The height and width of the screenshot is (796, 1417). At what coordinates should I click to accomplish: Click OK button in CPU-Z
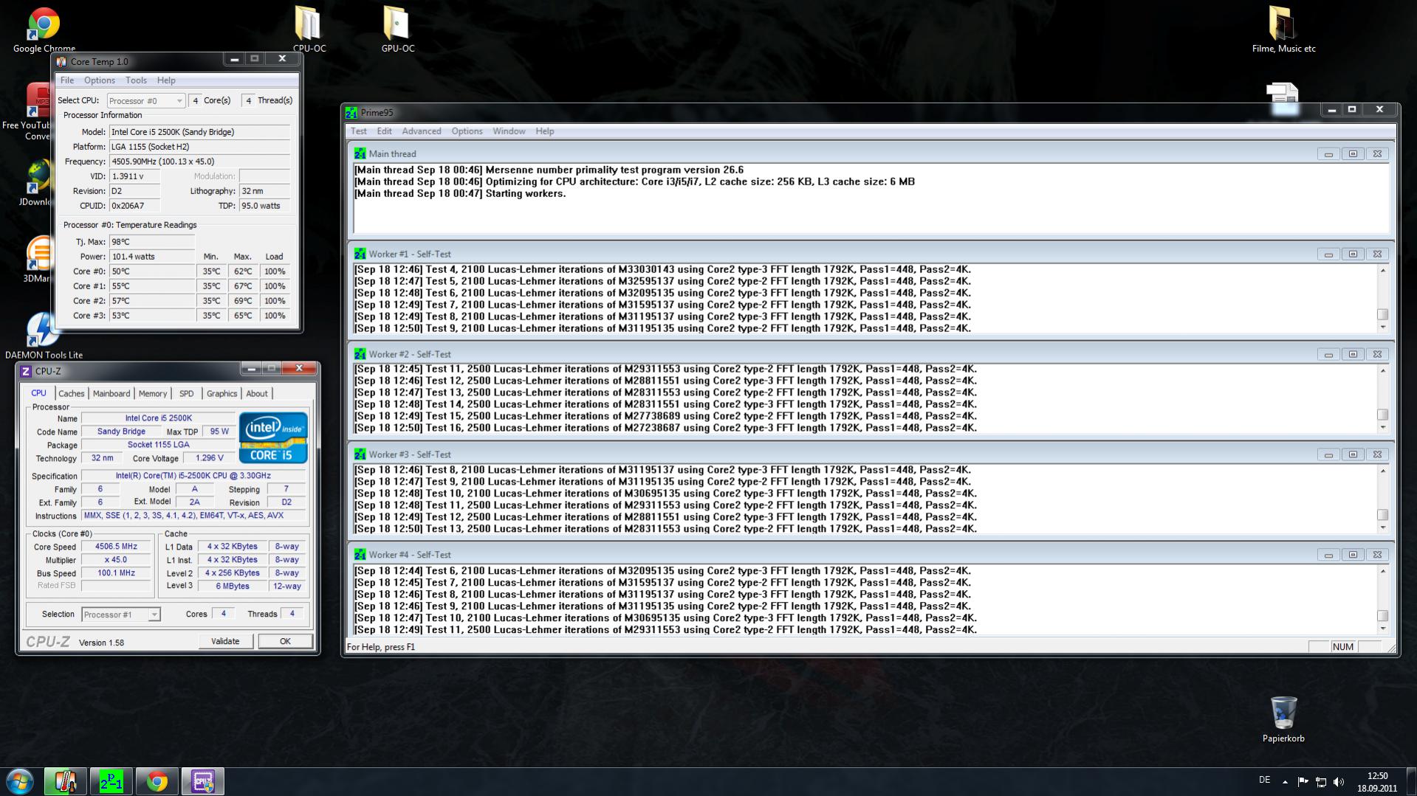point(285,642)
